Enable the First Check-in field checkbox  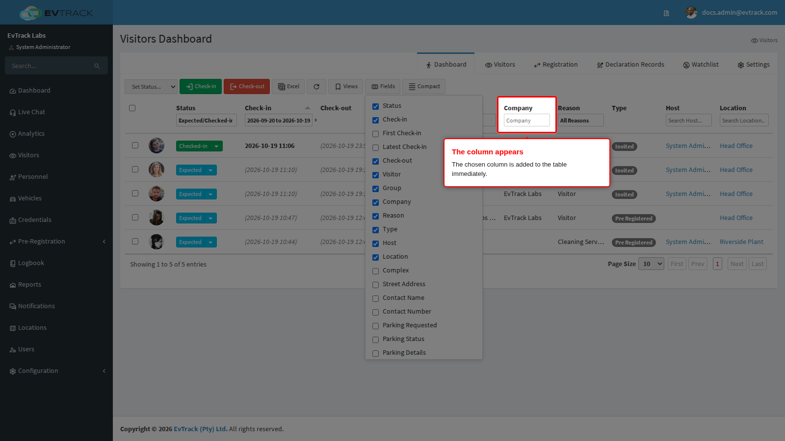(375, 134)
